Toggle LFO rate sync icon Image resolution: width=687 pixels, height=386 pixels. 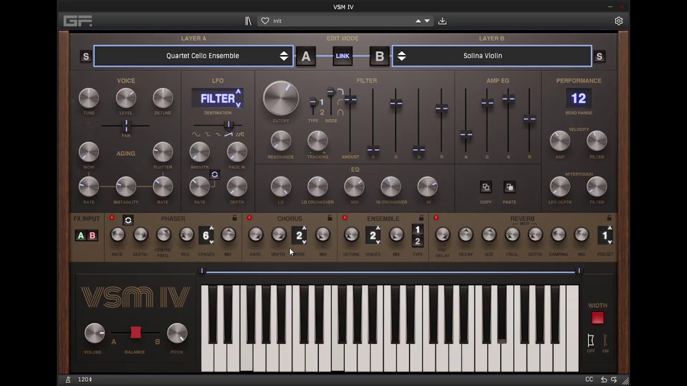coord(215,174)
